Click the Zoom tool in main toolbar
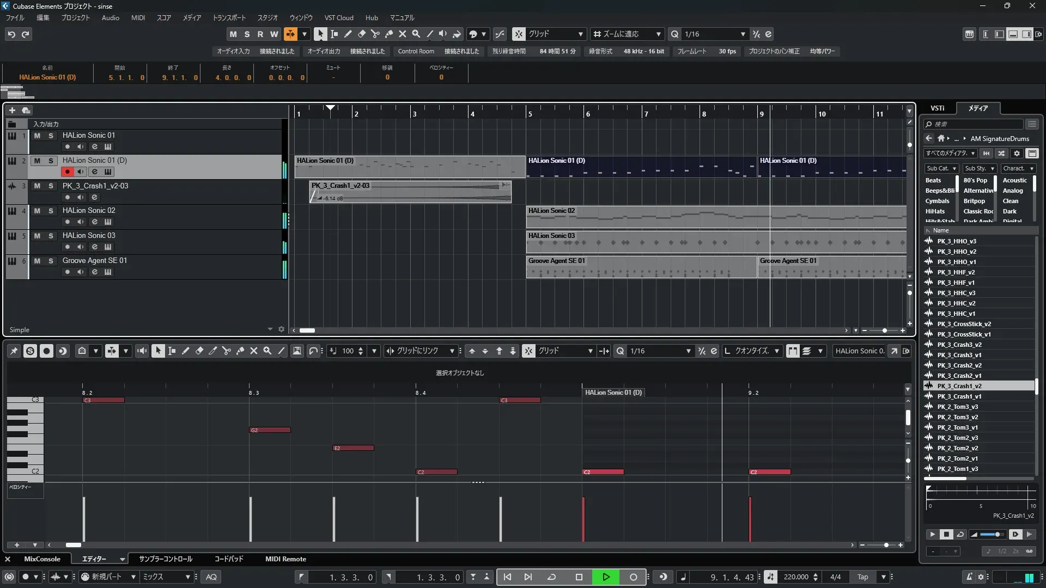Screen dimensions: 1046x588 pos(416,34)
